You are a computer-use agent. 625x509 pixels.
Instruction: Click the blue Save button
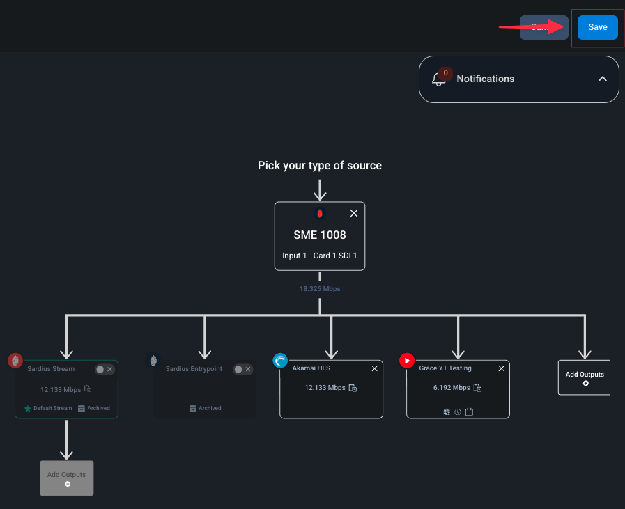click(598, 27)
